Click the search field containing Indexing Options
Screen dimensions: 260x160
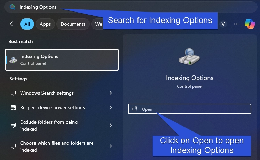(131, 7)
